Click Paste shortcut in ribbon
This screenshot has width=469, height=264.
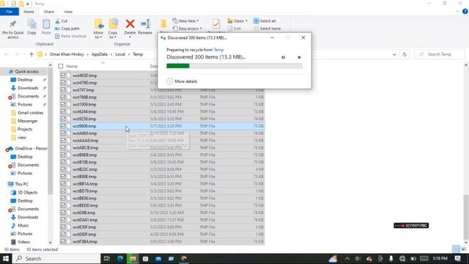[70, 36]
